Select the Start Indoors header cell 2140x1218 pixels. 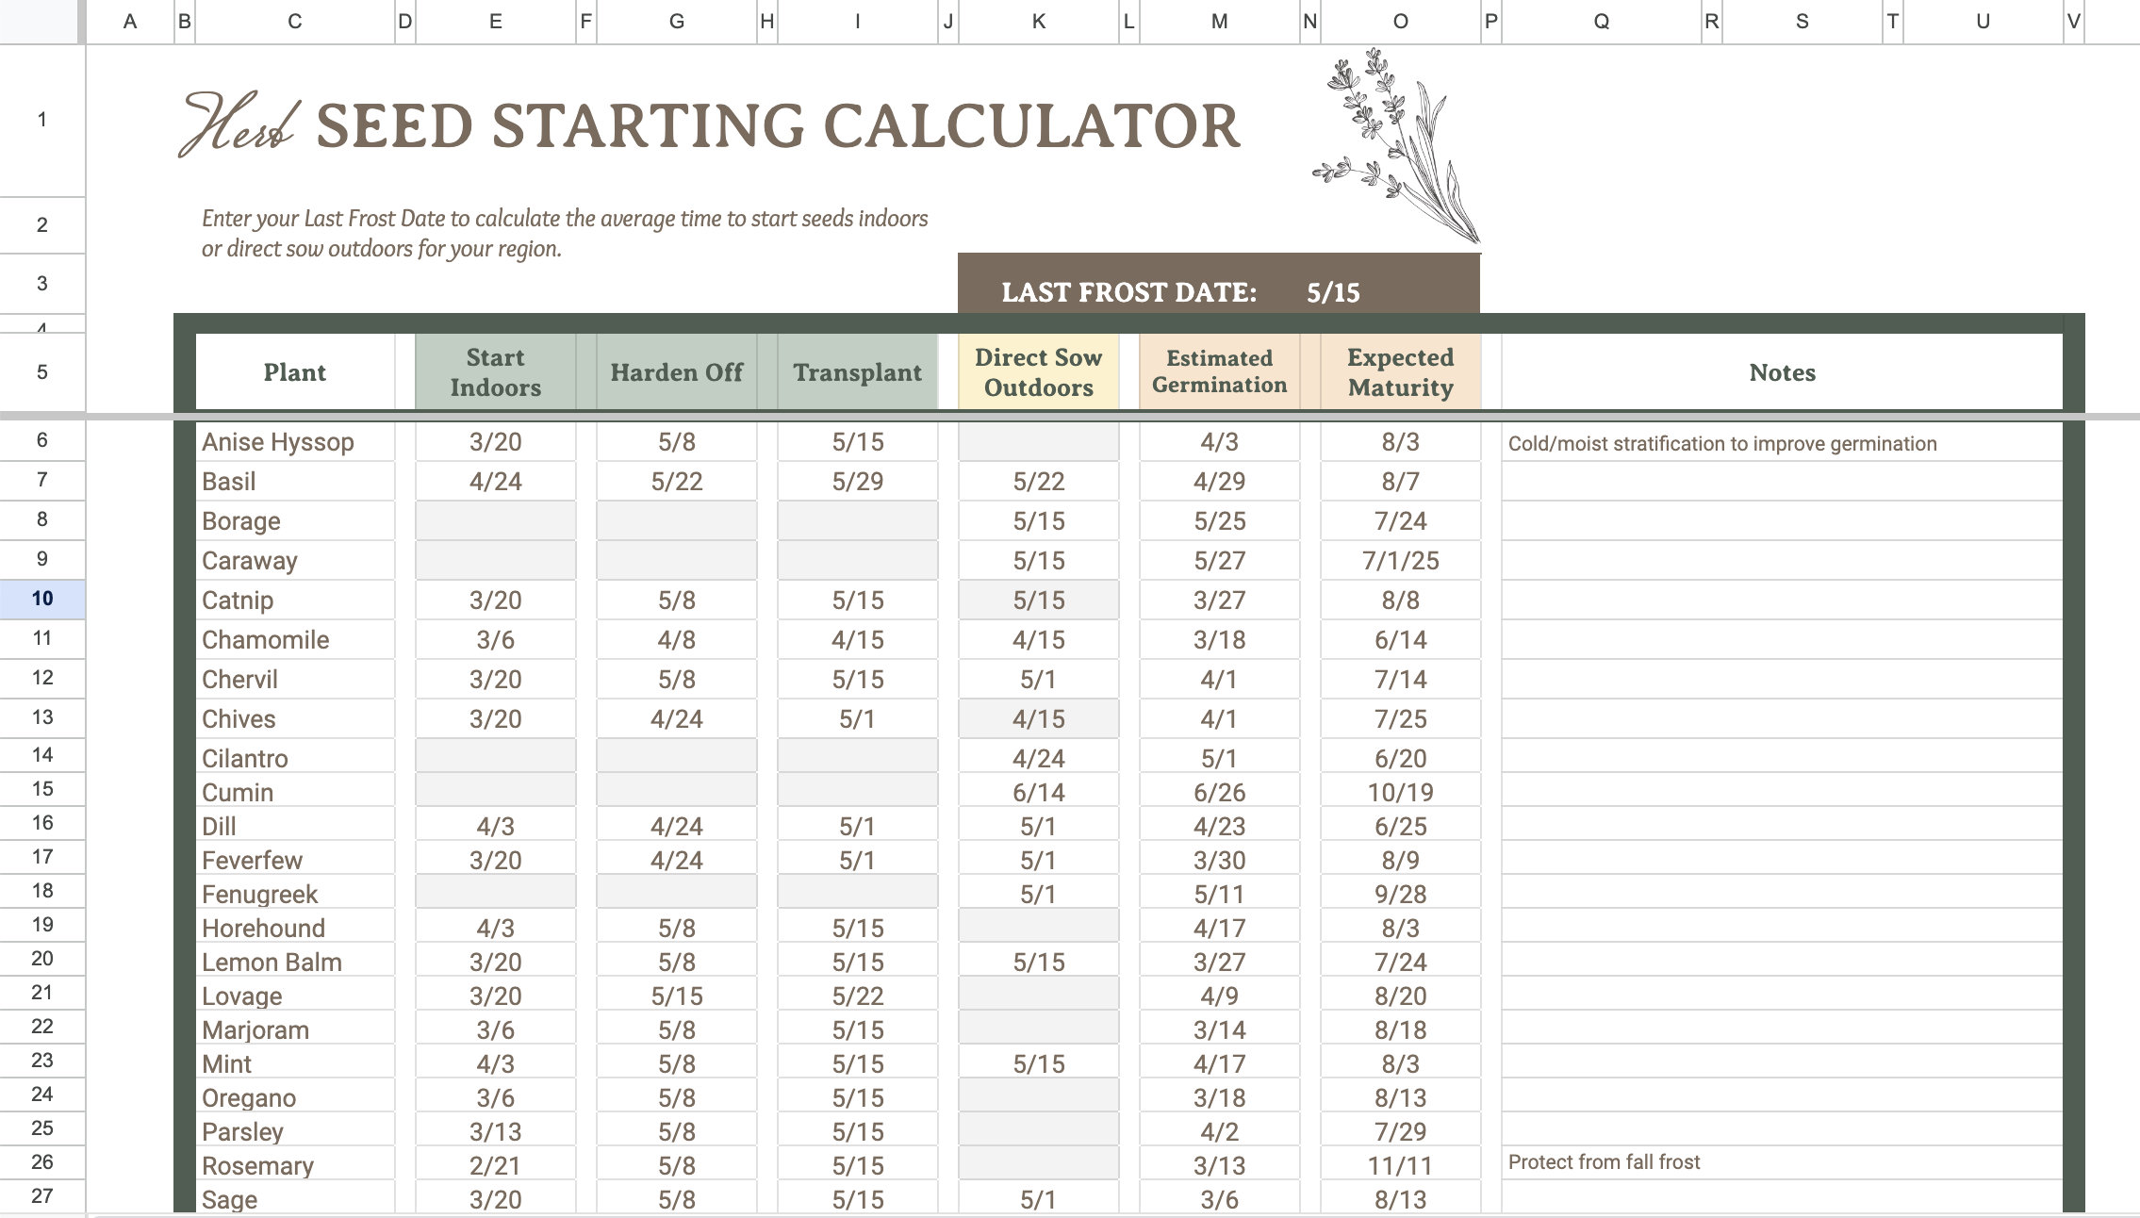coord(495,371)
